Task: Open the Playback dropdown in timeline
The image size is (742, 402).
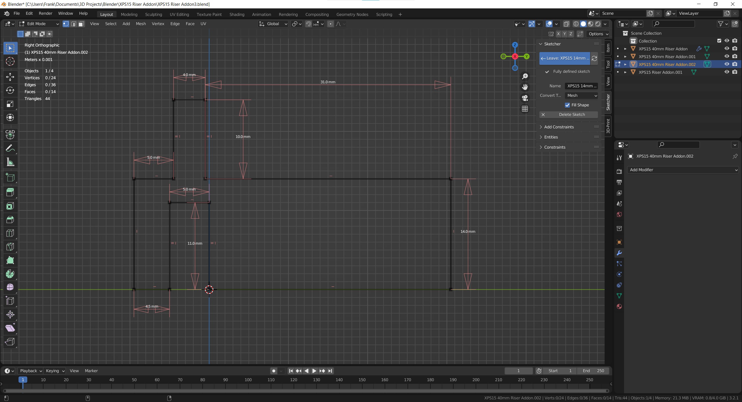Action: (30, 371)
